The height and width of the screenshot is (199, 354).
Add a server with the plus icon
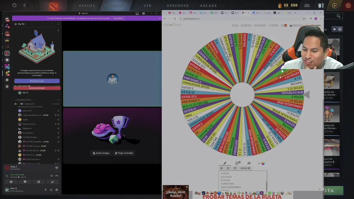(x=7, y=80)
